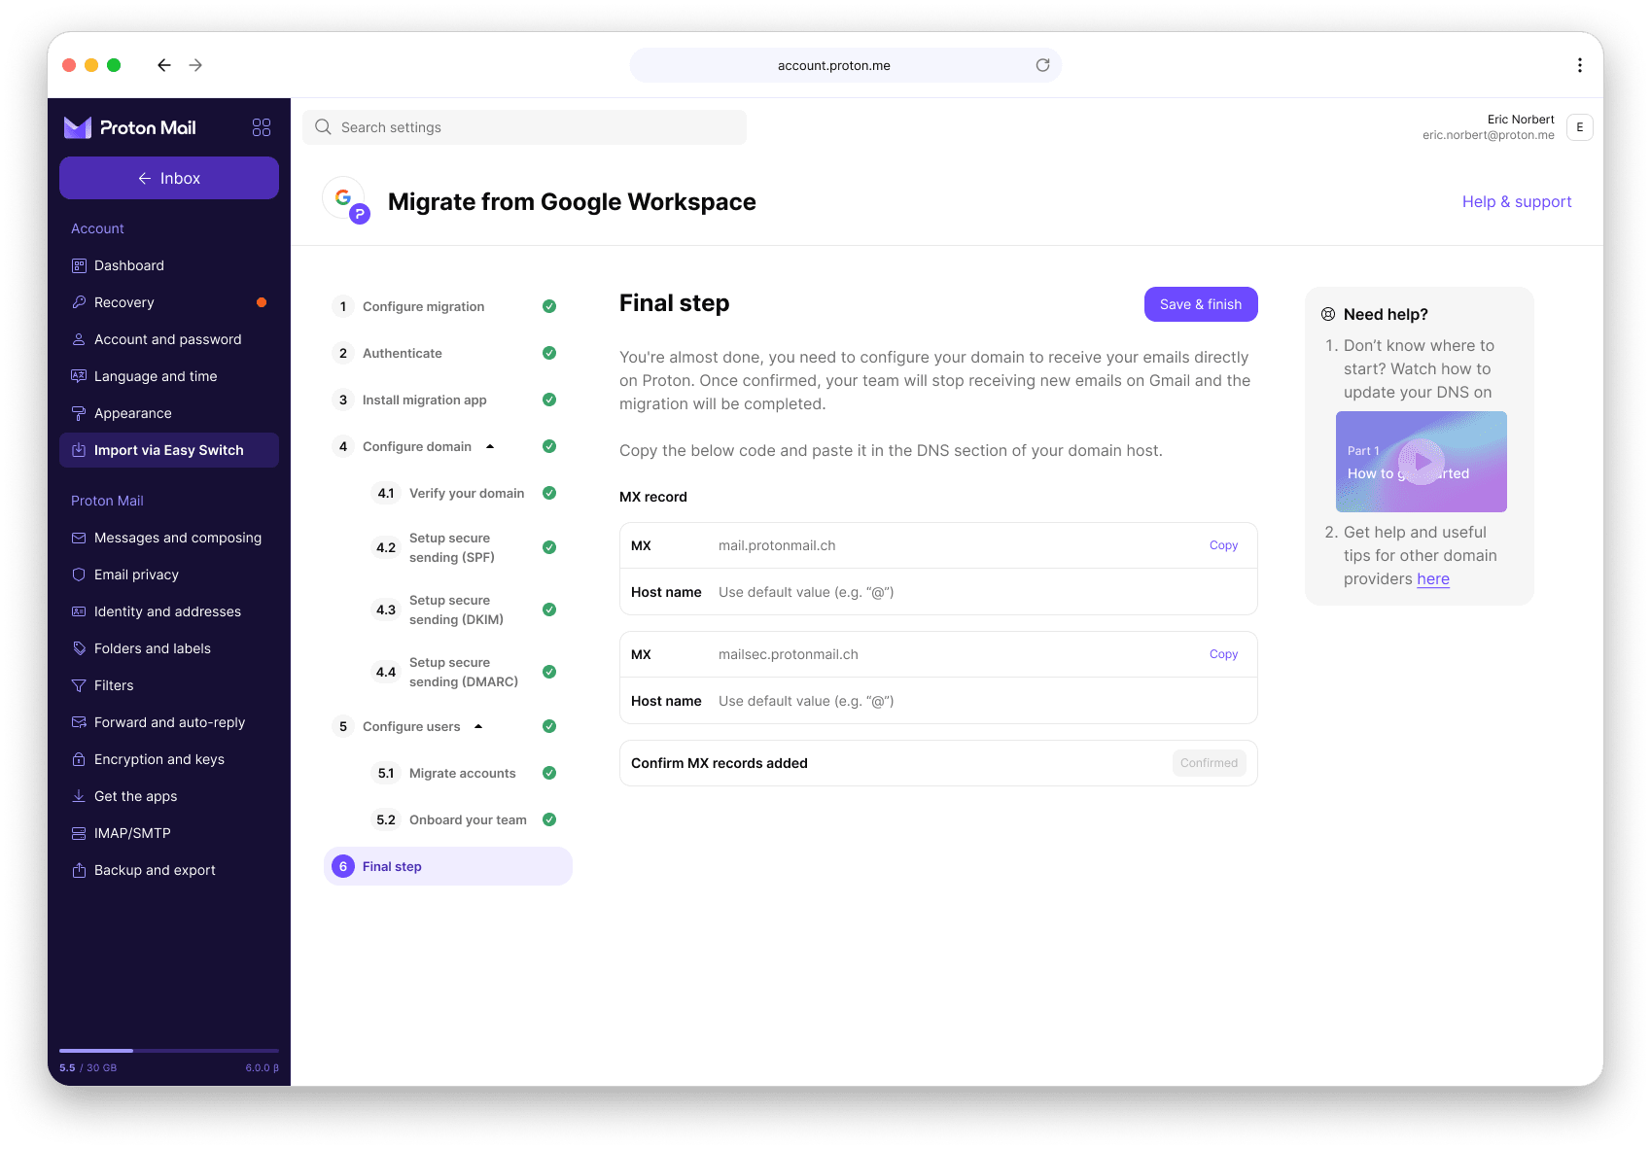Click the Account and password icon
Screen dimensions: 1651x1149
coord(79,339)
